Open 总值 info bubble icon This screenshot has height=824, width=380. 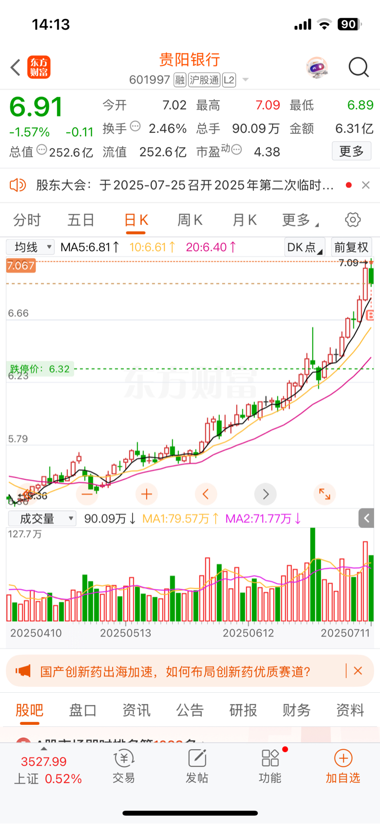pyautogui.click(x=42, y=150)
